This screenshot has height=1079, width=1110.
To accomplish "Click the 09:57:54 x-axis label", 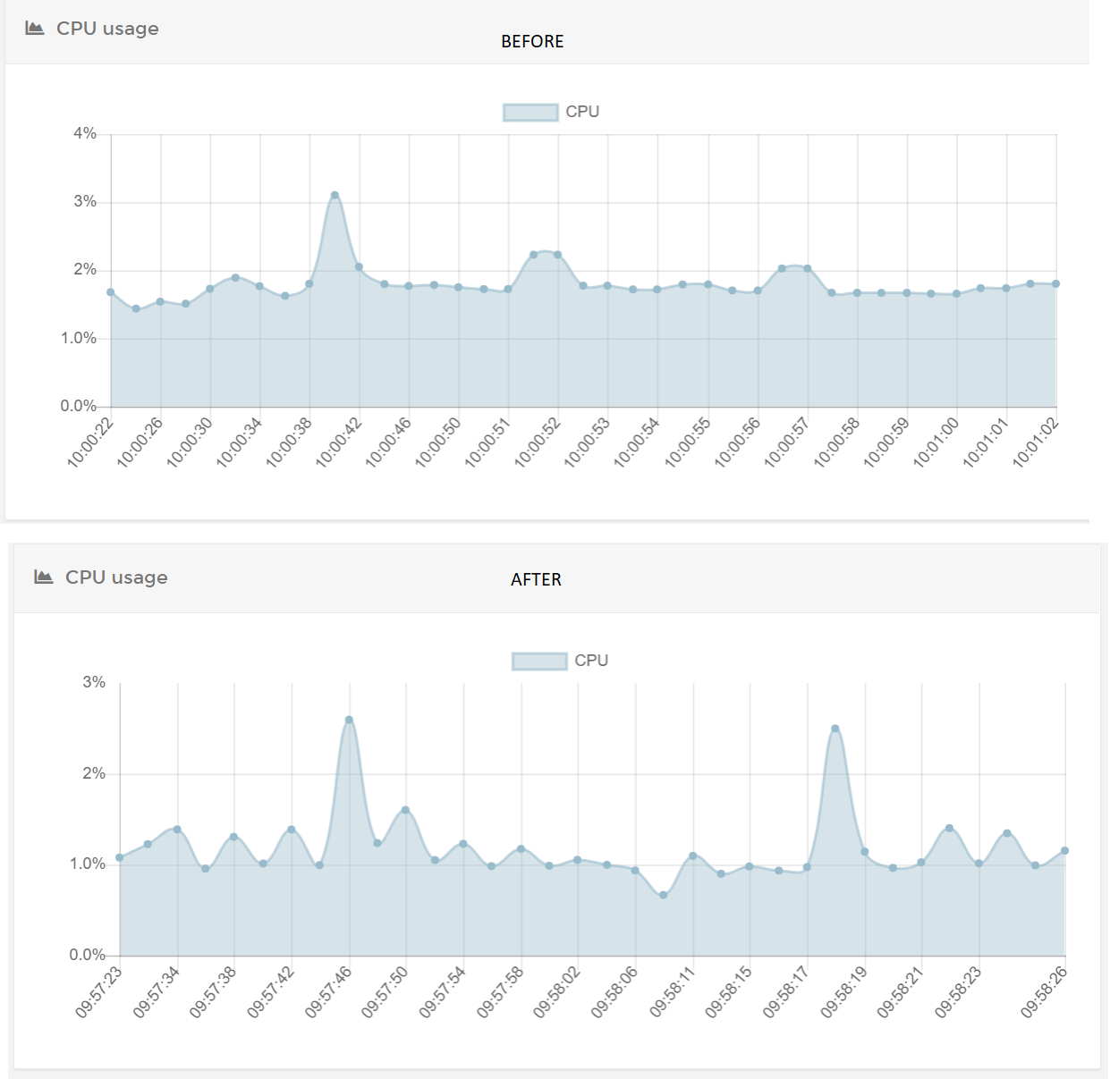I will (444, 991).
